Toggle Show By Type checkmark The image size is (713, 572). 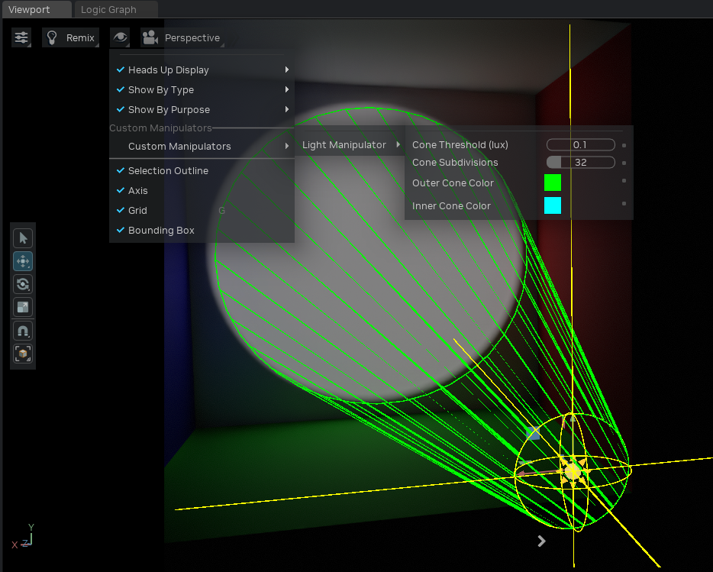tap(121, 89)
